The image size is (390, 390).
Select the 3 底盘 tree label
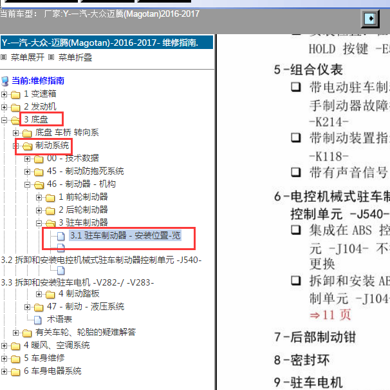click(36, 120)
